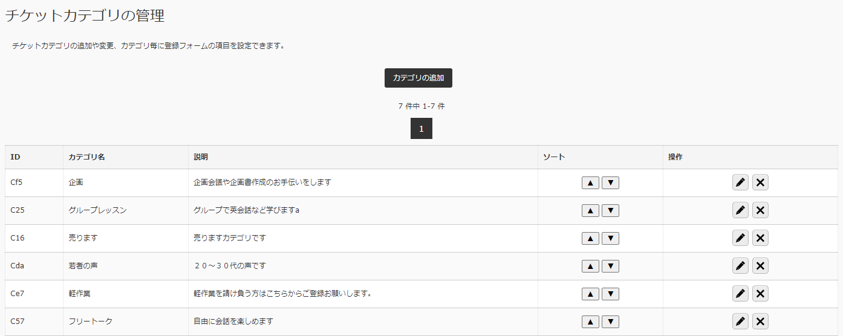Move 企画 category down in sort order

click(611, 183)
